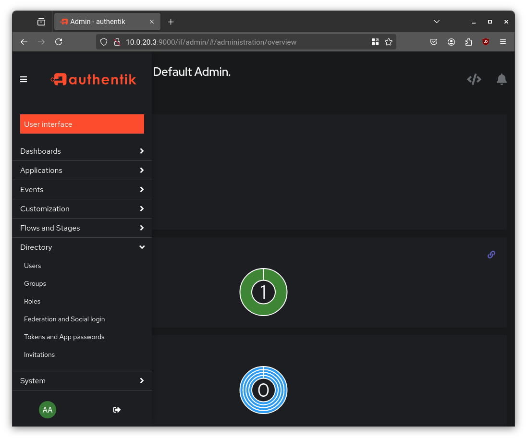Toggle the sidebar hamburger menu
Screen dimensions: 527x440
click(x=24, y=79)
